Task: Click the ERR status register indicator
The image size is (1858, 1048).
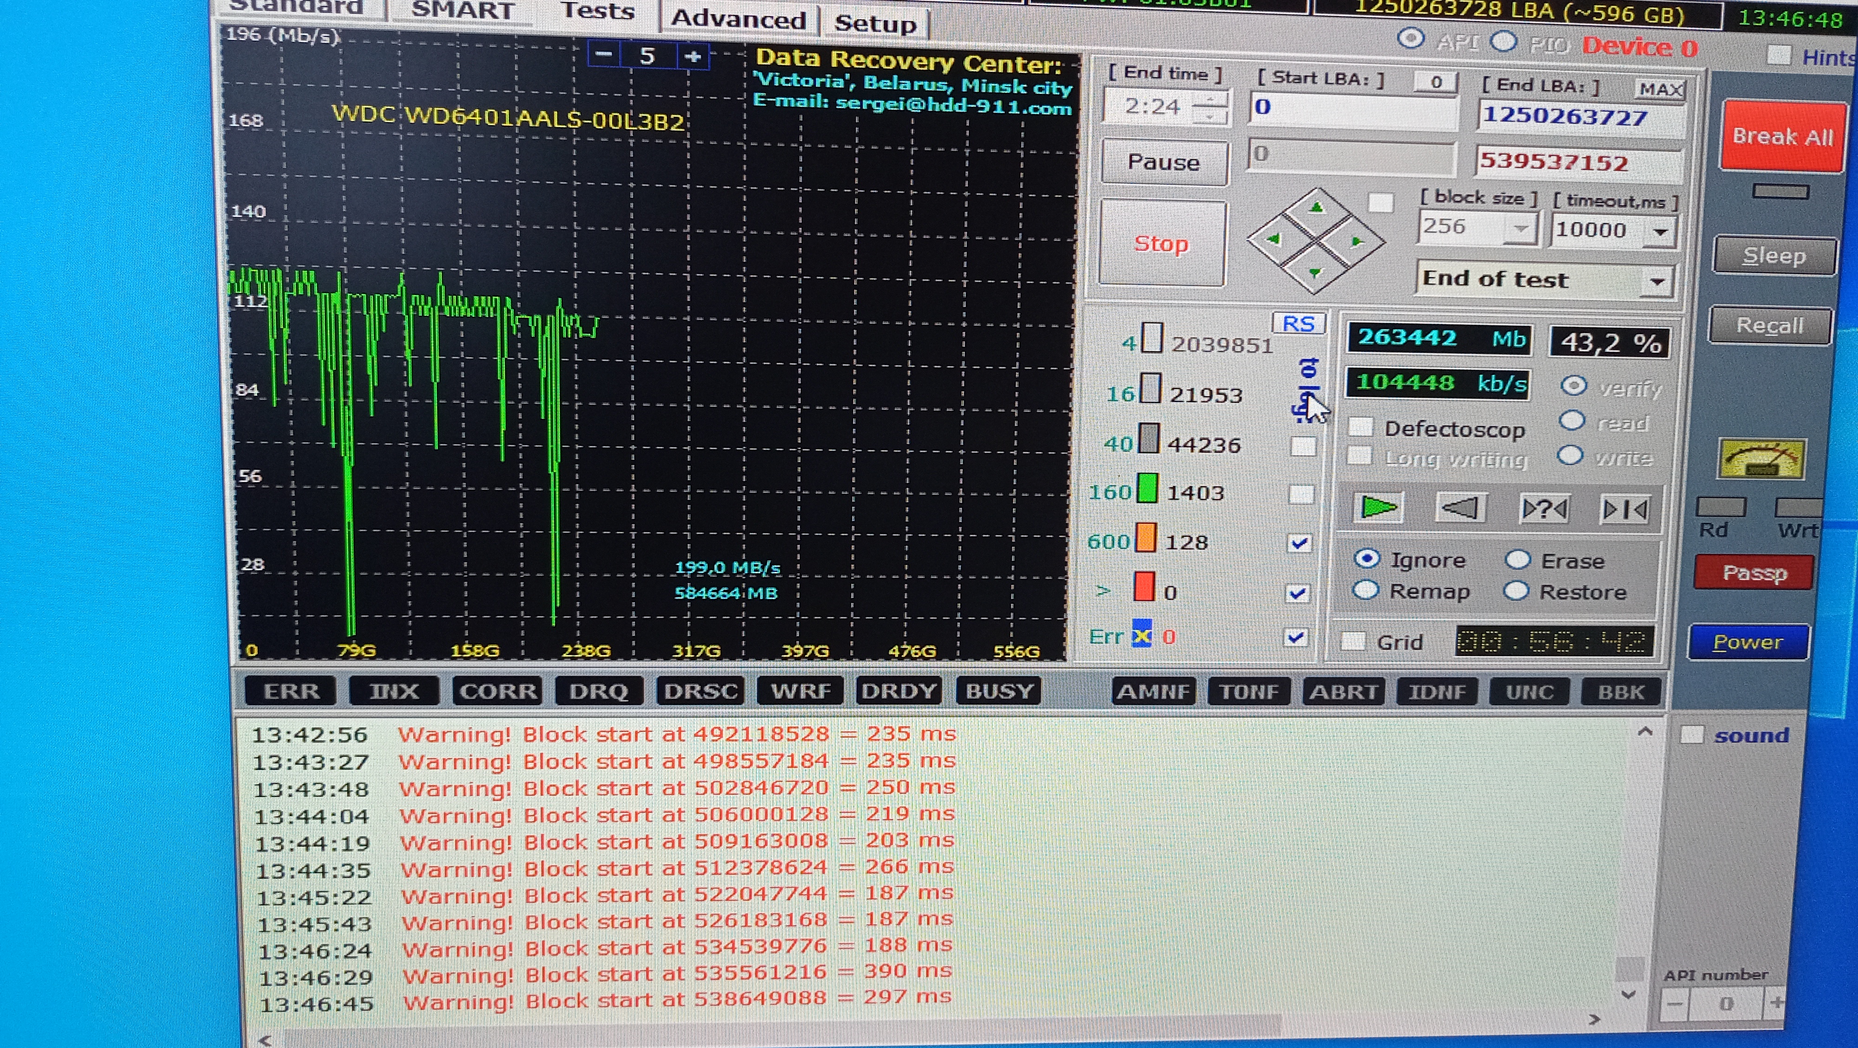Action: click(291, 690)
